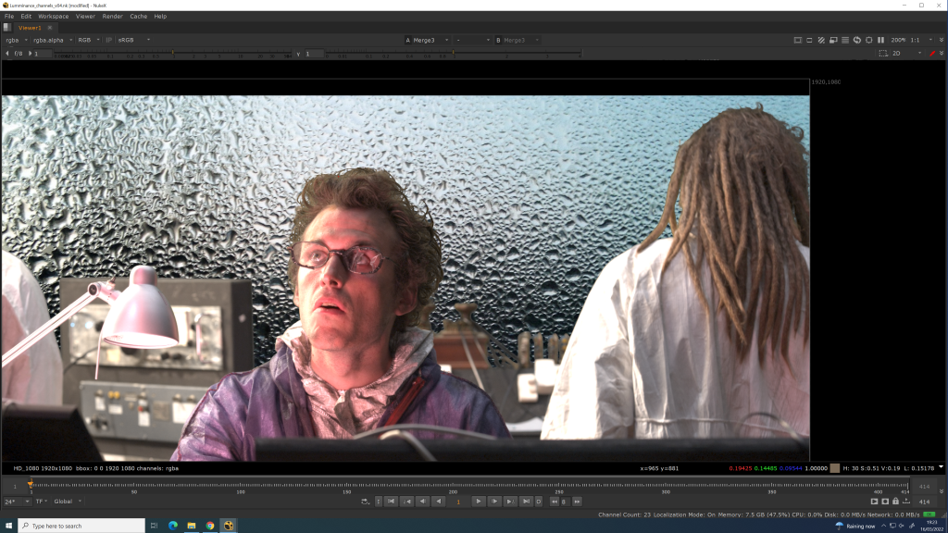Viewport: 948px width, 533px height.
Task: Open the sRGB viewer process dropdown
Action: (133, 40)
